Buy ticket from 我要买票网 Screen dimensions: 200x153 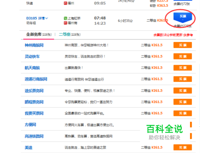(x=183, y=113)
